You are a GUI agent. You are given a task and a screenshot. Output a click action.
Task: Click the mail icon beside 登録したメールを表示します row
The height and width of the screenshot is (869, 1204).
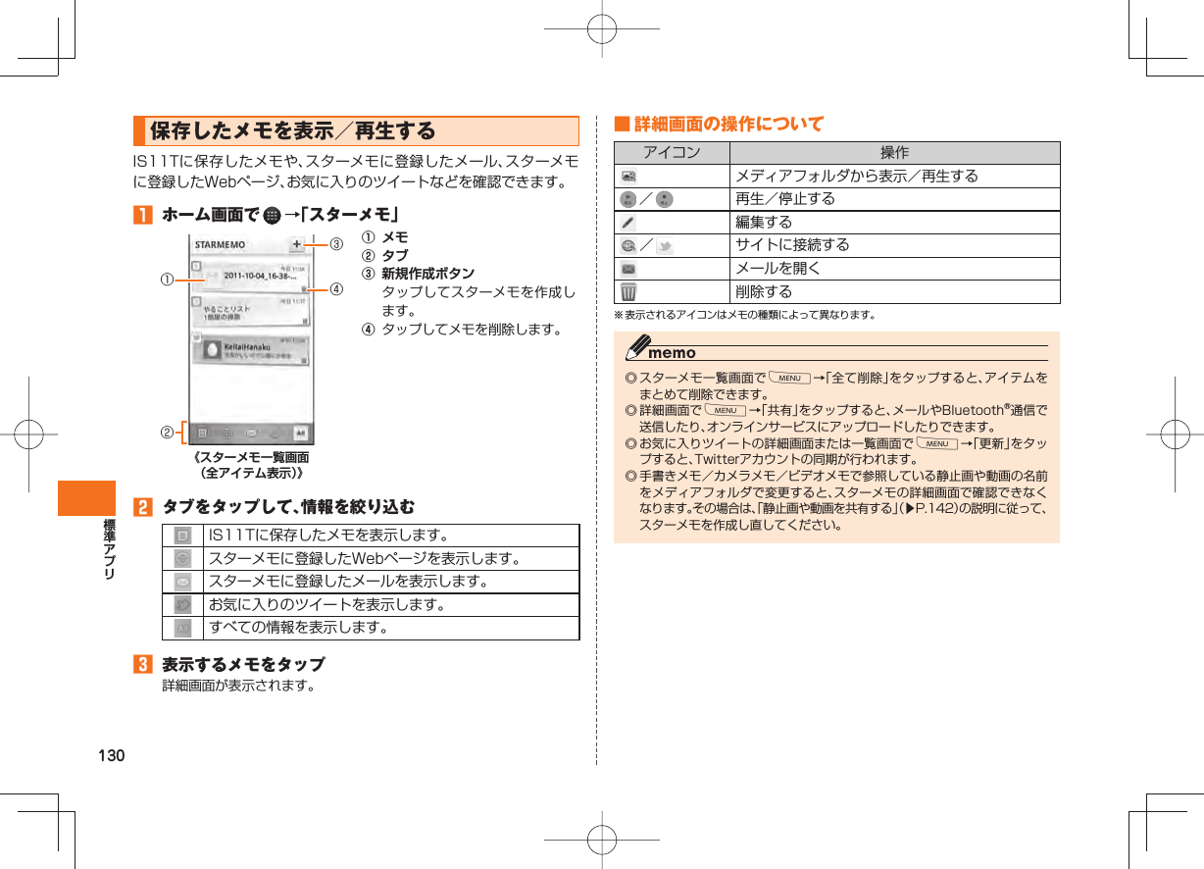[x=182, y=583]
